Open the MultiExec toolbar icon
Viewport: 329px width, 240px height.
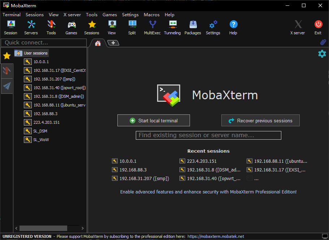(152, 27)
